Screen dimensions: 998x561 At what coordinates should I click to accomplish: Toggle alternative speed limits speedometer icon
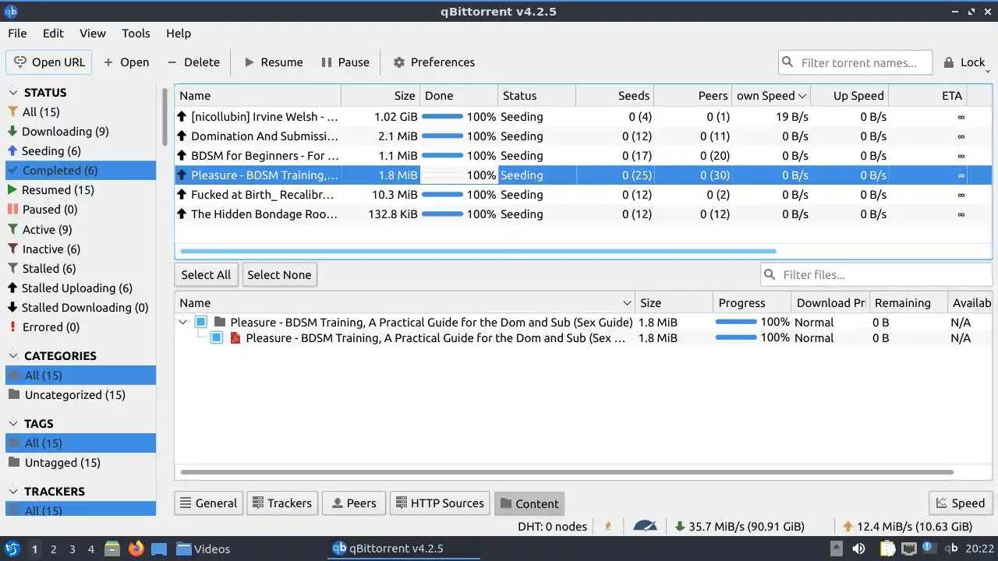646,527
